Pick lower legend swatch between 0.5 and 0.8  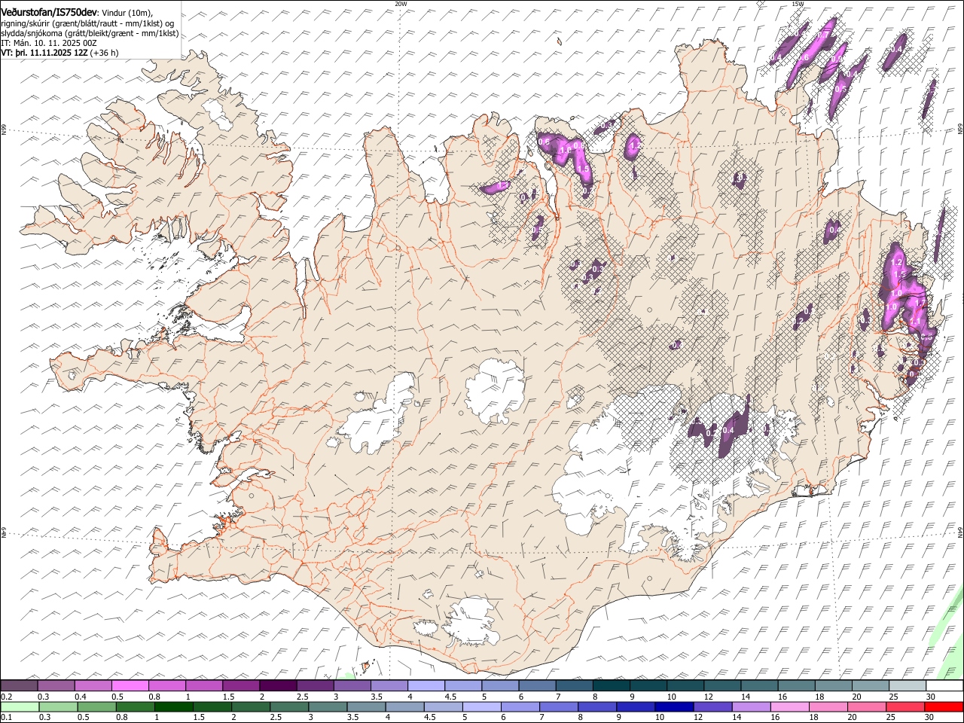(96, 706)
